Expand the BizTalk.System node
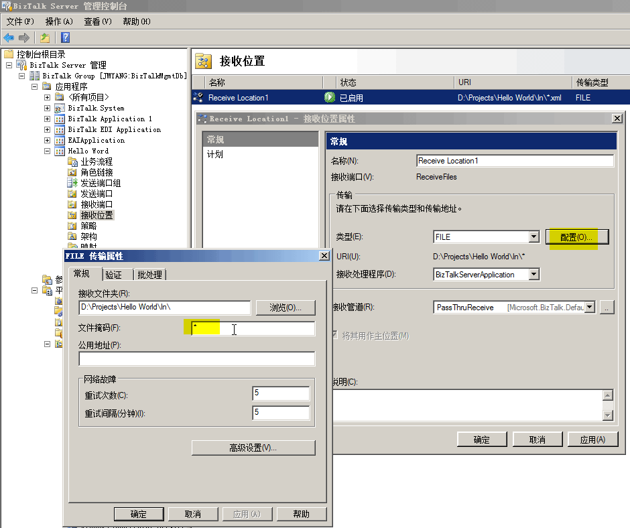Screen dimensions: 630x528 (47, 108)
